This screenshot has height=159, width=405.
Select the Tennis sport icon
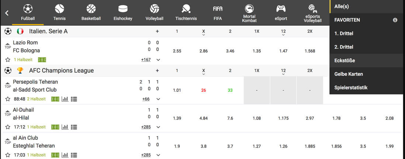coord(59,9)
